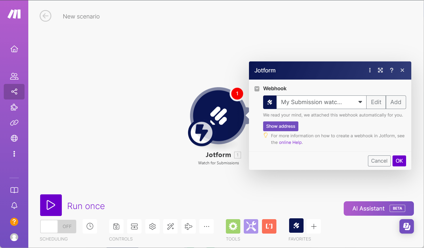Open the help chat widget
Viewport: 424px width, 248px height.
(x=407, y=226)
